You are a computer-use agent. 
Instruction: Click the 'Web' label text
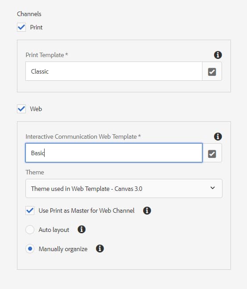coord(36,109)
